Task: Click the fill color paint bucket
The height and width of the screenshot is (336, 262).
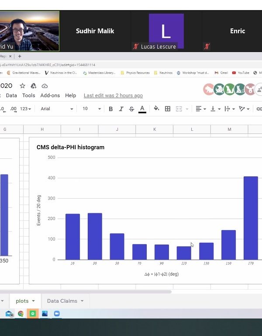Action: (156, 109)
